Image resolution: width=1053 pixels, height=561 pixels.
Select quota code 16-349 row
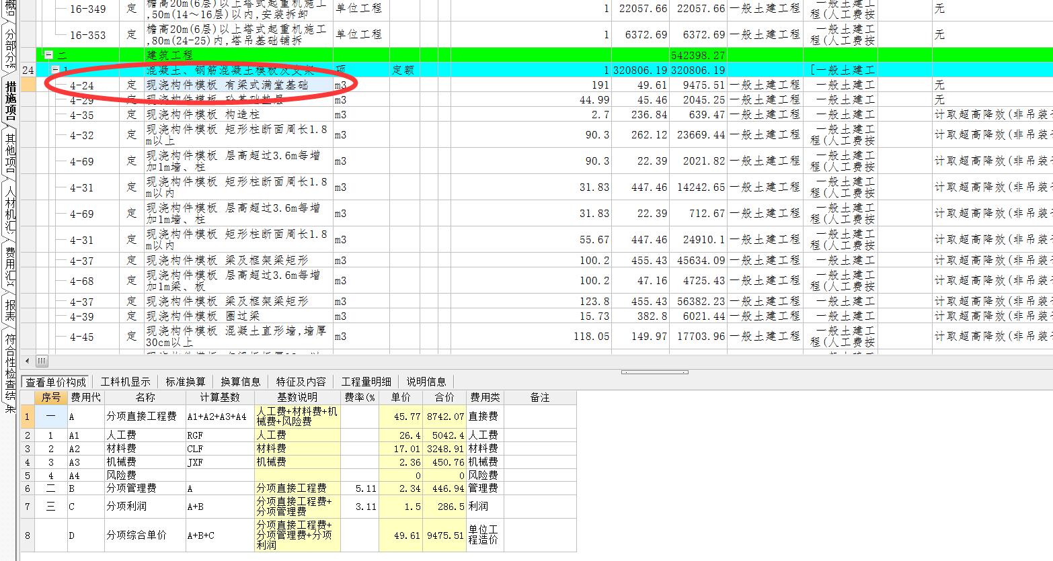pyautogui.click(x=88, y=9)
